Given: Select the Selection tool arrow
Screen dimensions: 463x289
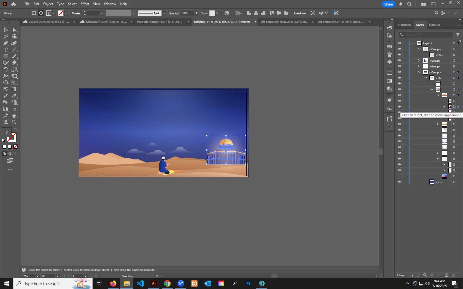Looking at the screenshot, I should pyautogui.click(x=6, y=30).
